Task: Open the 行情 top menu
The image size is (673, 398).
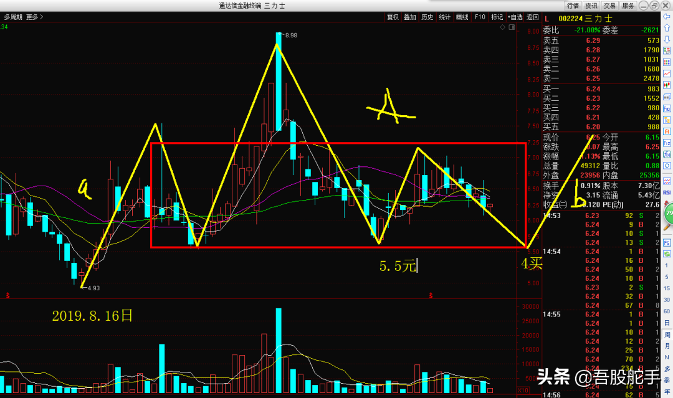Action: coord(573,6)
